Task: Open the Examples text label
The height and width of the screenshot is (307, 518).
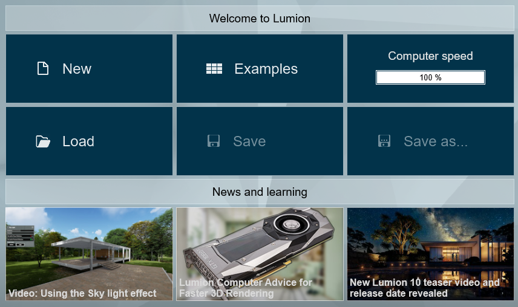Action: point(266,69)
